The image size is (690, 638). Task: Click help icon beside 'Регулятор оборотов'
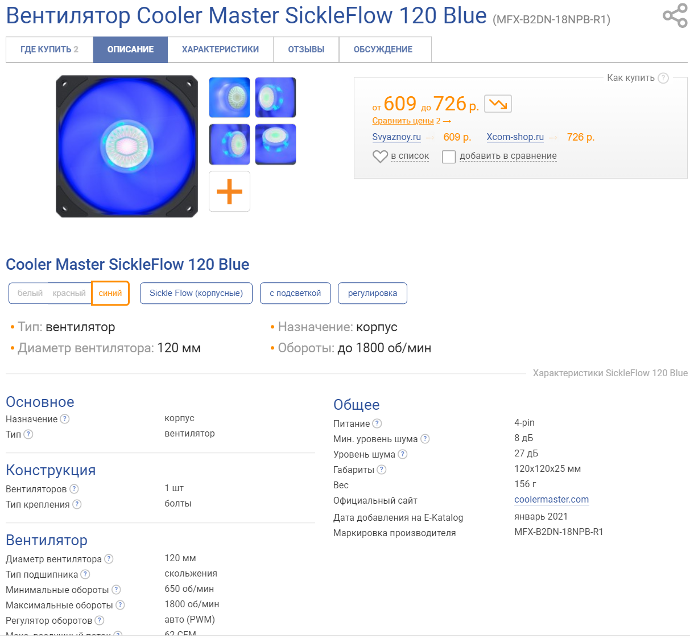pyautogui.click(x=100, y=620)
